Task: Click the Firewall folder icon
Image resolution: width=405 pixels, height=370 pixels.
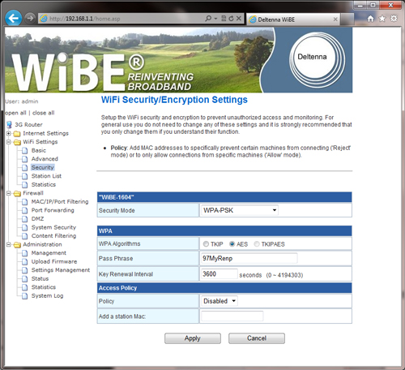Action: click(x=17, y=193)
